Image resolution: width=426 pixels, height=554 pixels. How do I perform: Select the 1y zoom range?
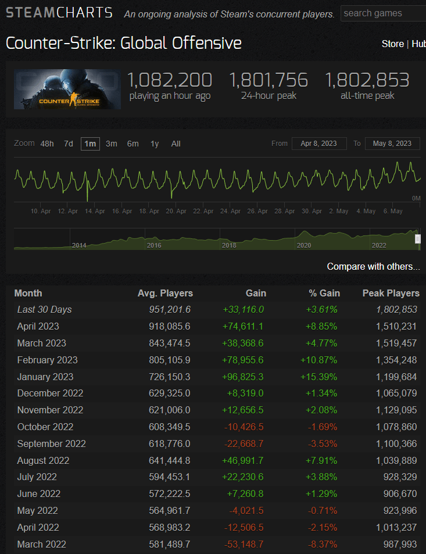[x=155, y=144]
